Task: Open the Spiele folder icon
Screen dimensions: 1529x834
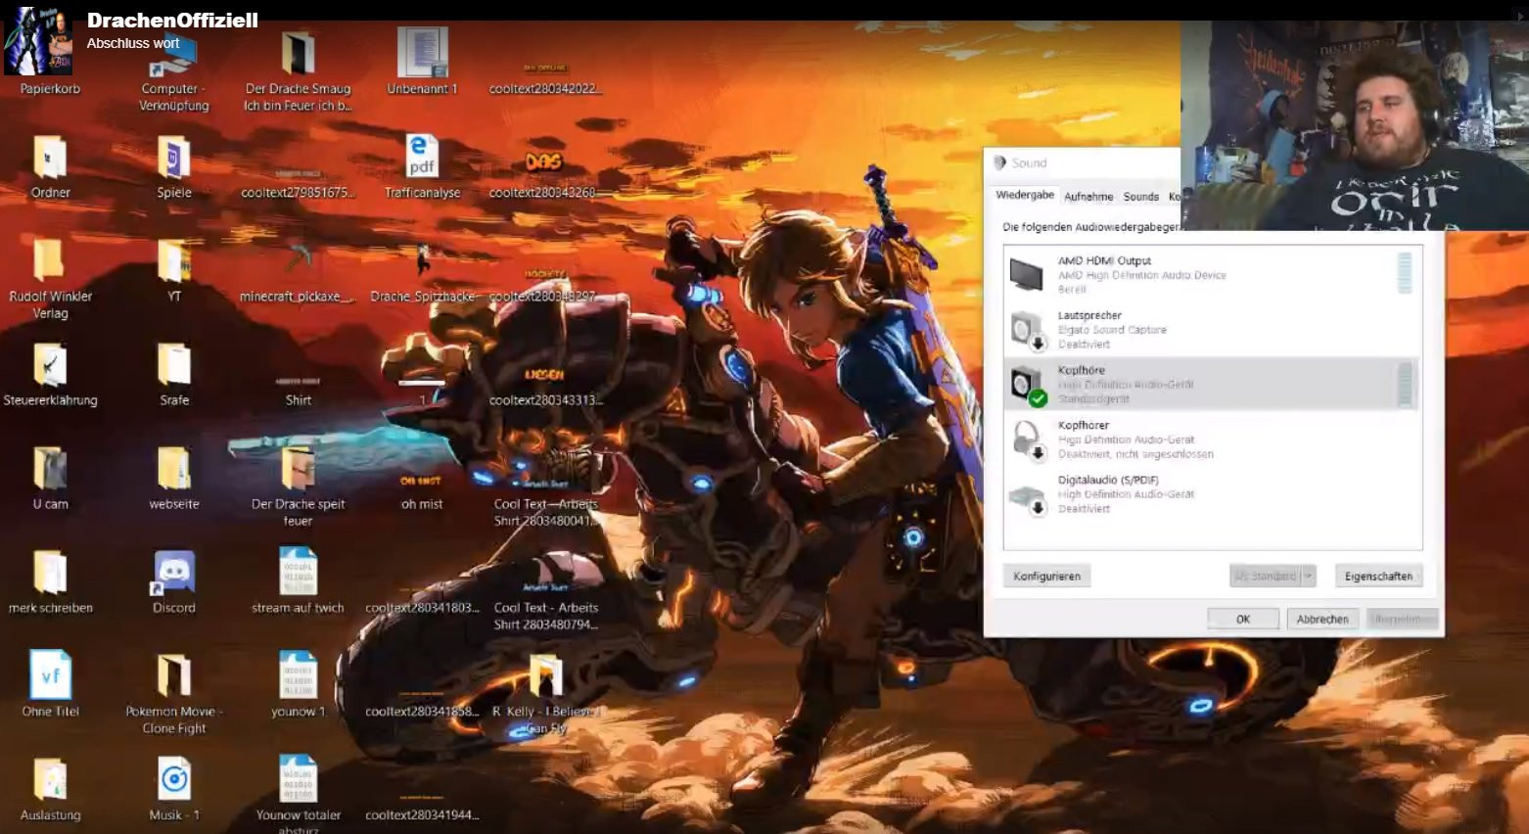Action: click(174, 166)
